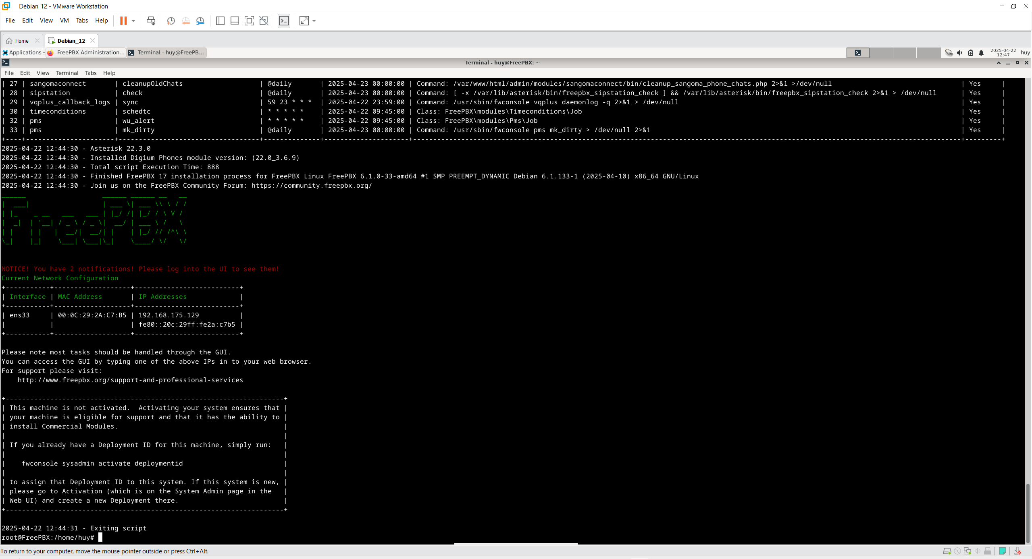This screenshot has width=1032, height=559.
Task: Take a snapshot of this VM
Action: point(171,21)
